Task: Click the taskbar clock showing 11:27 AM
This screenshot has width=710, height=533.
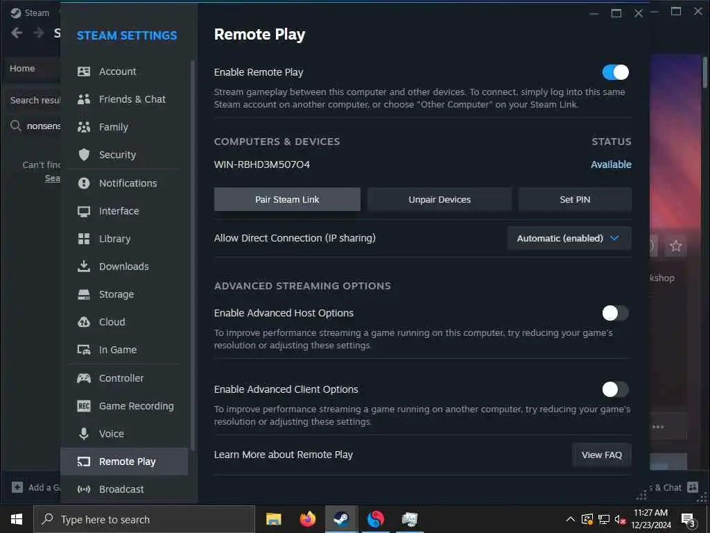Action: point(650,519)
